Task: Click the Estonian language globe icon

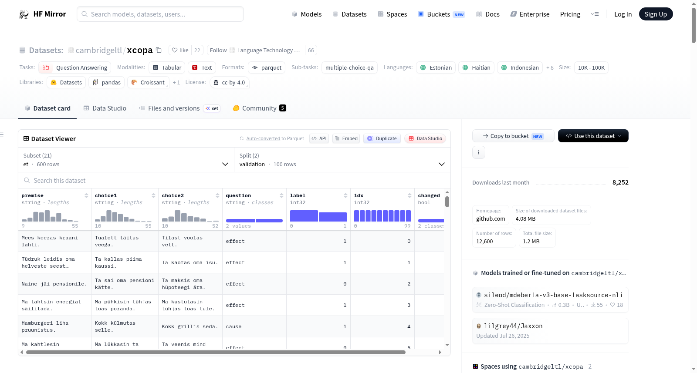Action: tap(423, 67)
